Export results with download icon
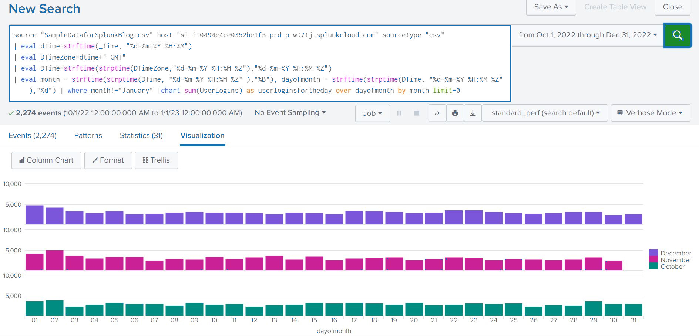Image resolution: width=699 pixels, height=336 pixels. tap(473, 113)
